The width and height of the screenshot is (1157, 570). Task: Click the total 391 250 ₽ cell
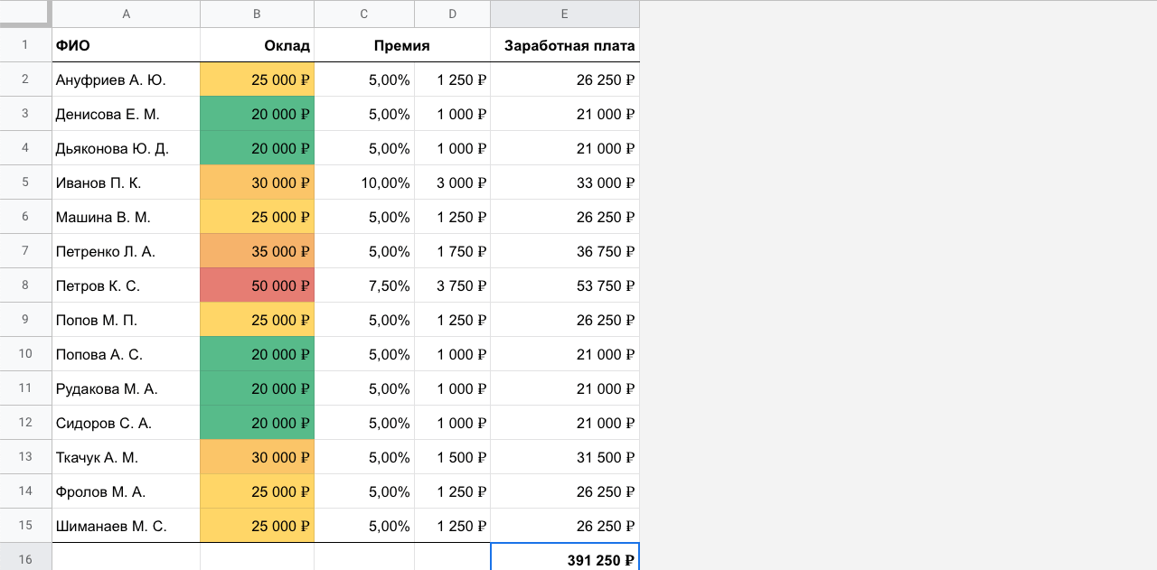pyautogui.click(x=565, y=558)
